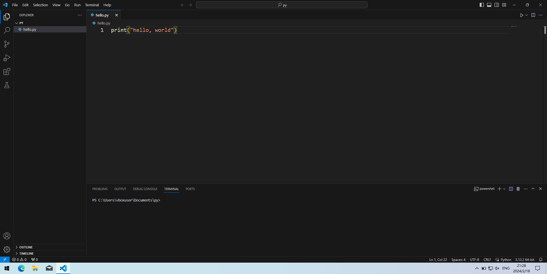Open the Extensions view
Image resolution: width=547 pixels, height=274 pixels.
point(7,71)
